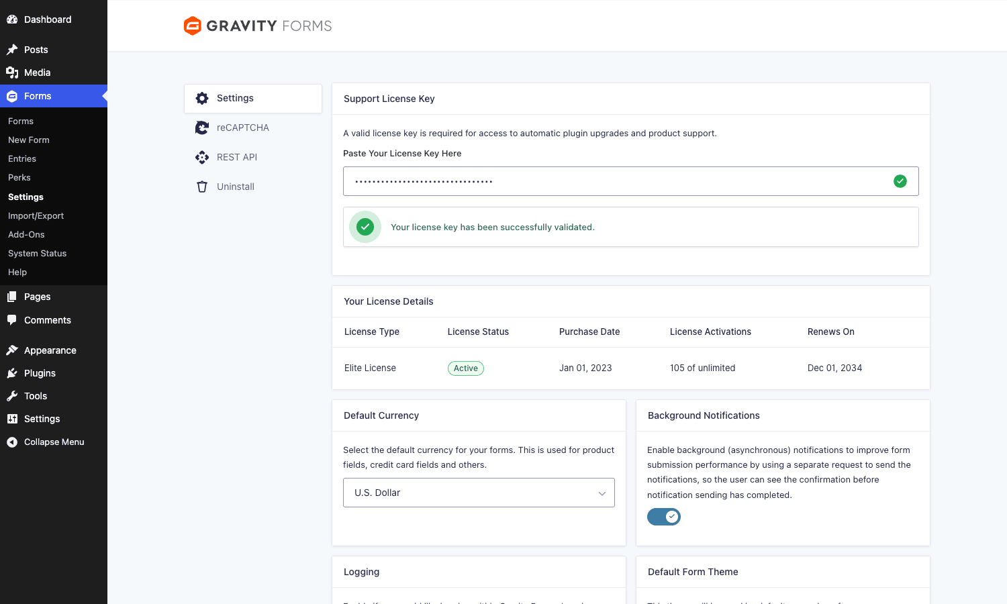
Task: Open System Status submenu item
Action: [x=37, y=253]
